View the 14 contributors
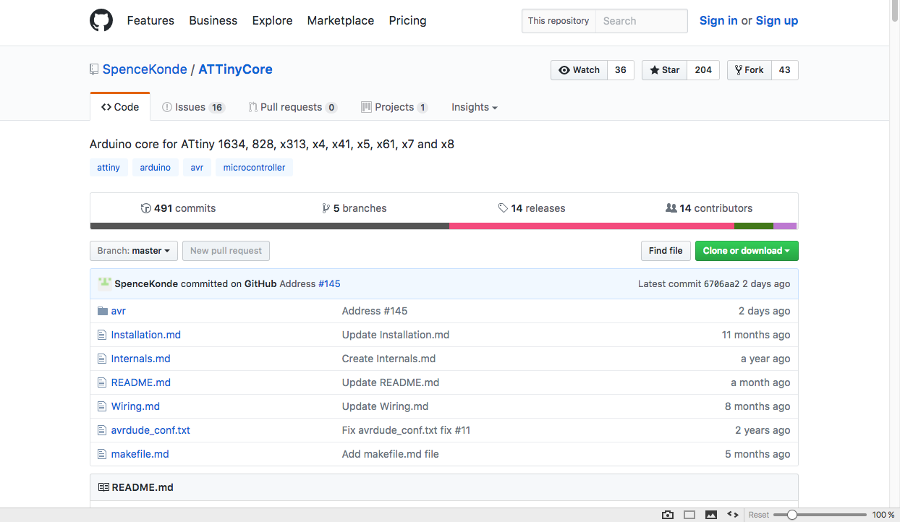The height and width of the screenshot is (522, 900). pyautogui.click(x=709, y=208)
